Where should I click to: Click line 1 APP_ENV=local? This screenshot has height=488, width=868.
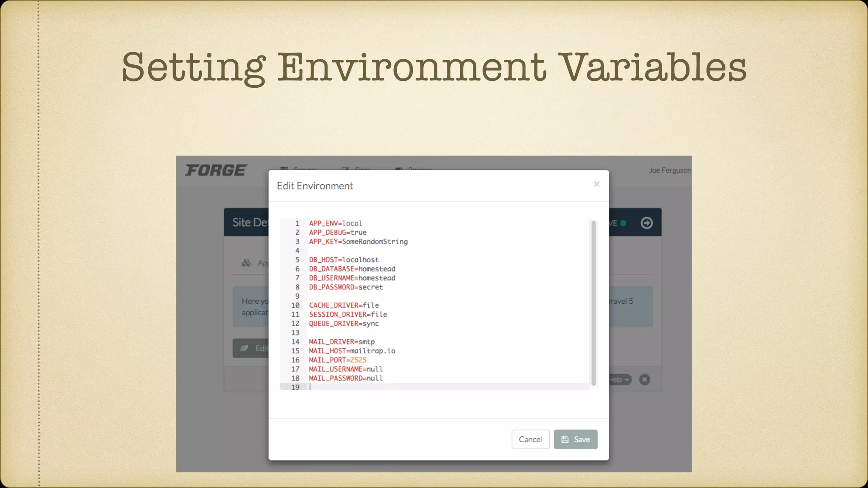(x=335, y=223)
